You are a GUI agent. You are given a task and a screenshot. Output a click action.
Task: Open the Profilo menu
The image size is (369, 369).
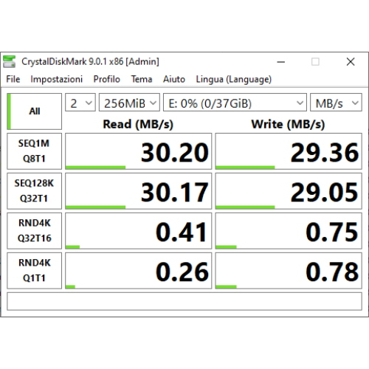[x=106, y=79]
